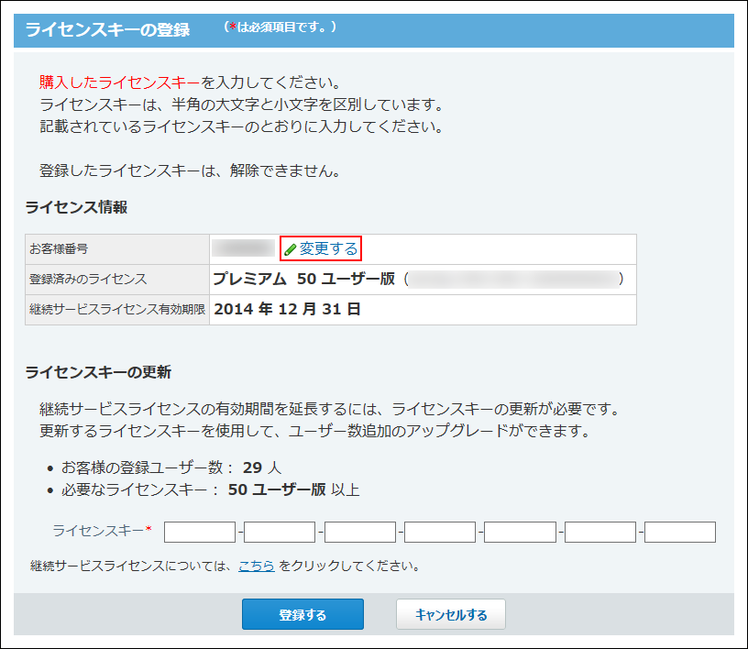Click the second license key input box
This screenshot has height=649, width=748.
(280, 532)
